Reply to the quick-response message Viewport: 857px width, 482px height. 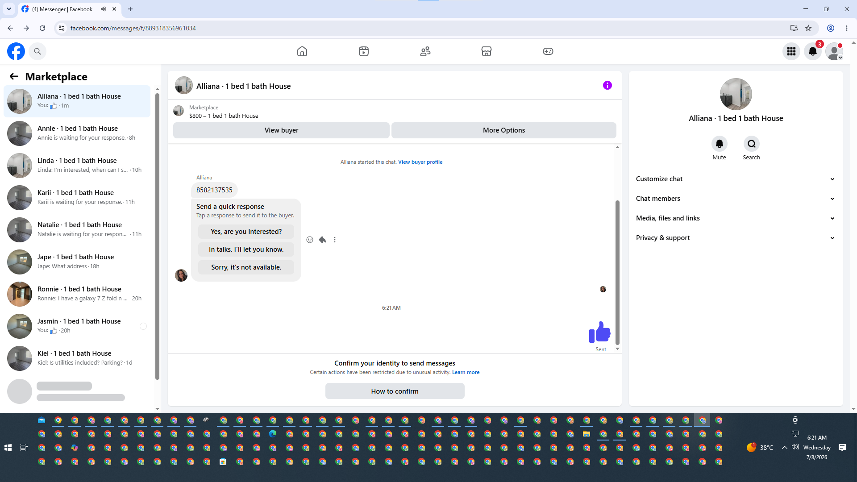[322, 240]
